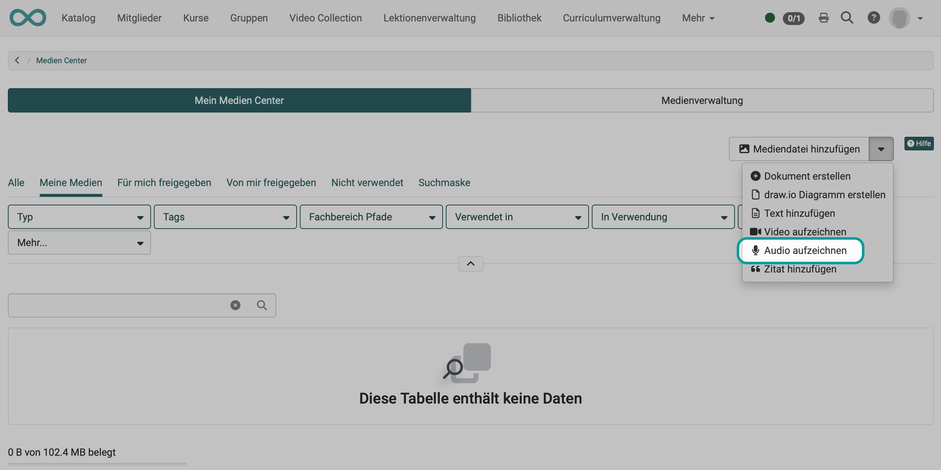Click the print icon in the top bar
941x470 pixels.
click(x=824, y=17)
